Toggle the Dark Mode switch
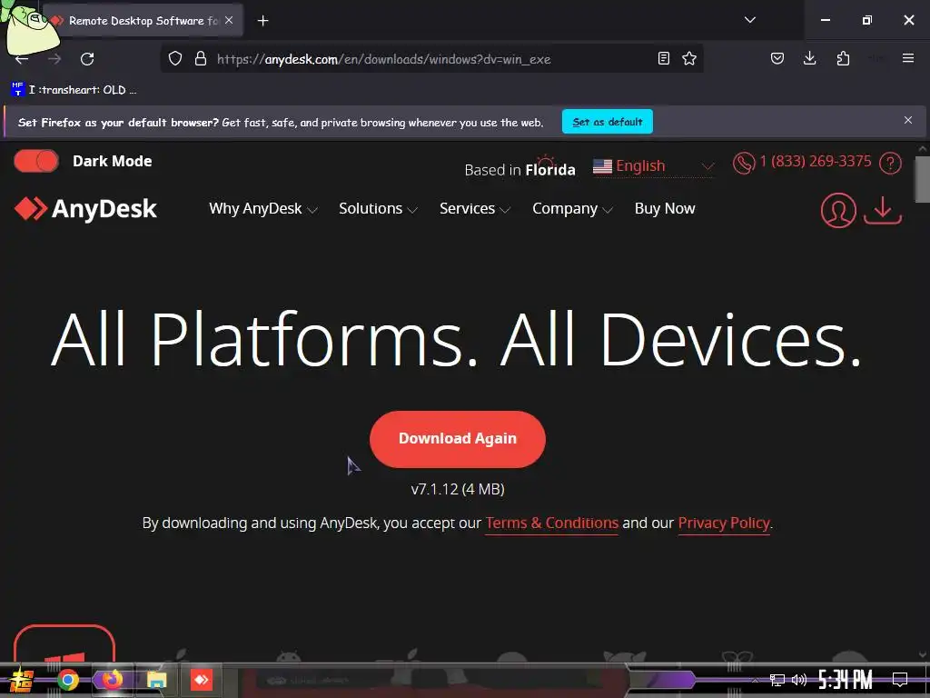This screenshot has width=930, height=698. coord(36,161)
